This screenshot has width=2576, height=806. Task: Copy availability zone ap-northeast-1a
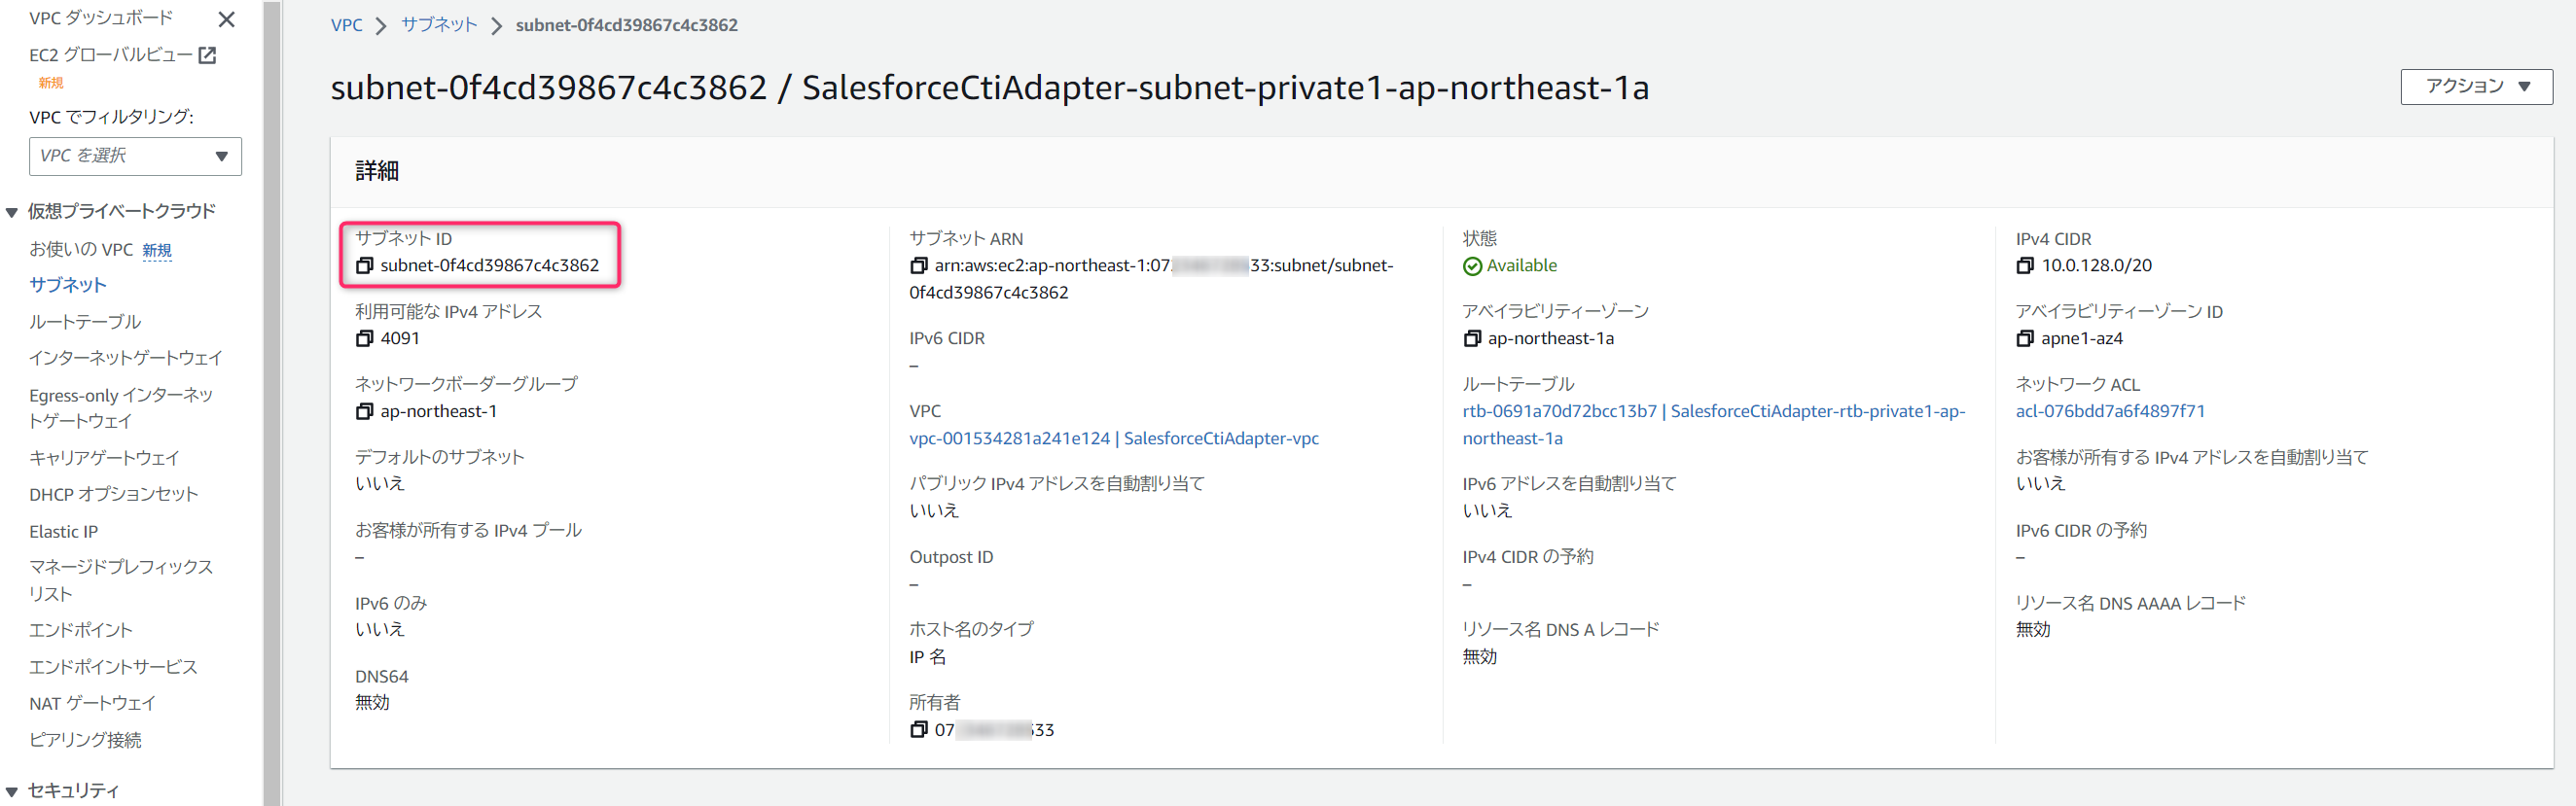coord(1471,339)
